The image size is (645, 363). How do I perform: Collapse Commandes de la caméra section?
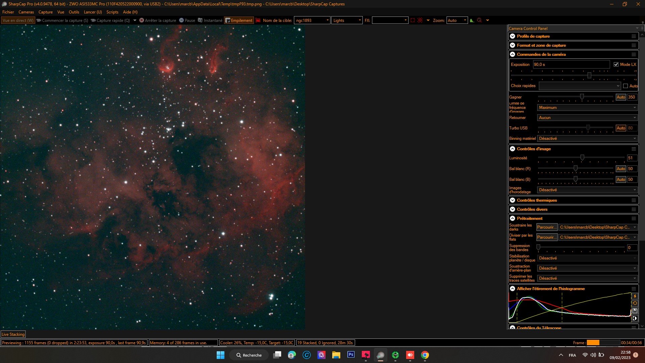513,54
